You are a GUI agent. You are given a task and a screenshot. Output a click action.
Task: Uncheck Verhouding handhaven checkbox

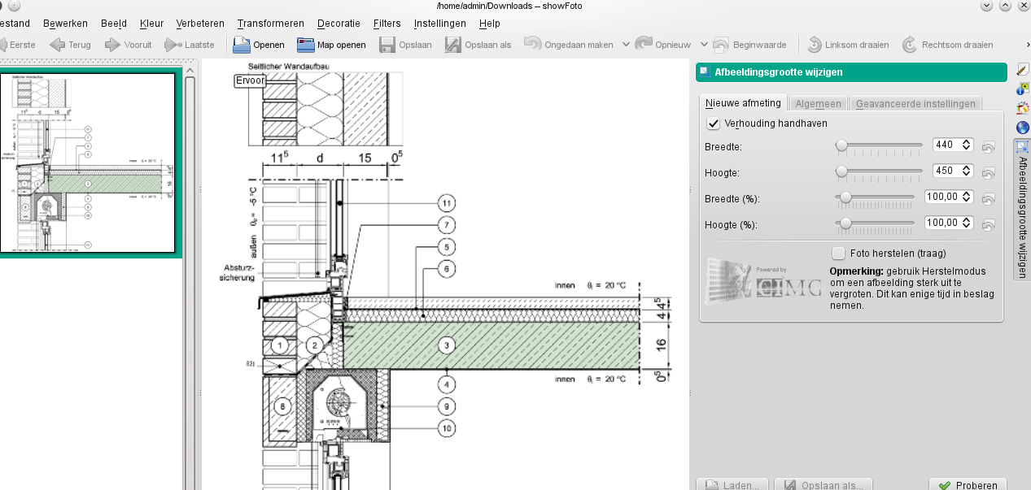pos(714,124)
